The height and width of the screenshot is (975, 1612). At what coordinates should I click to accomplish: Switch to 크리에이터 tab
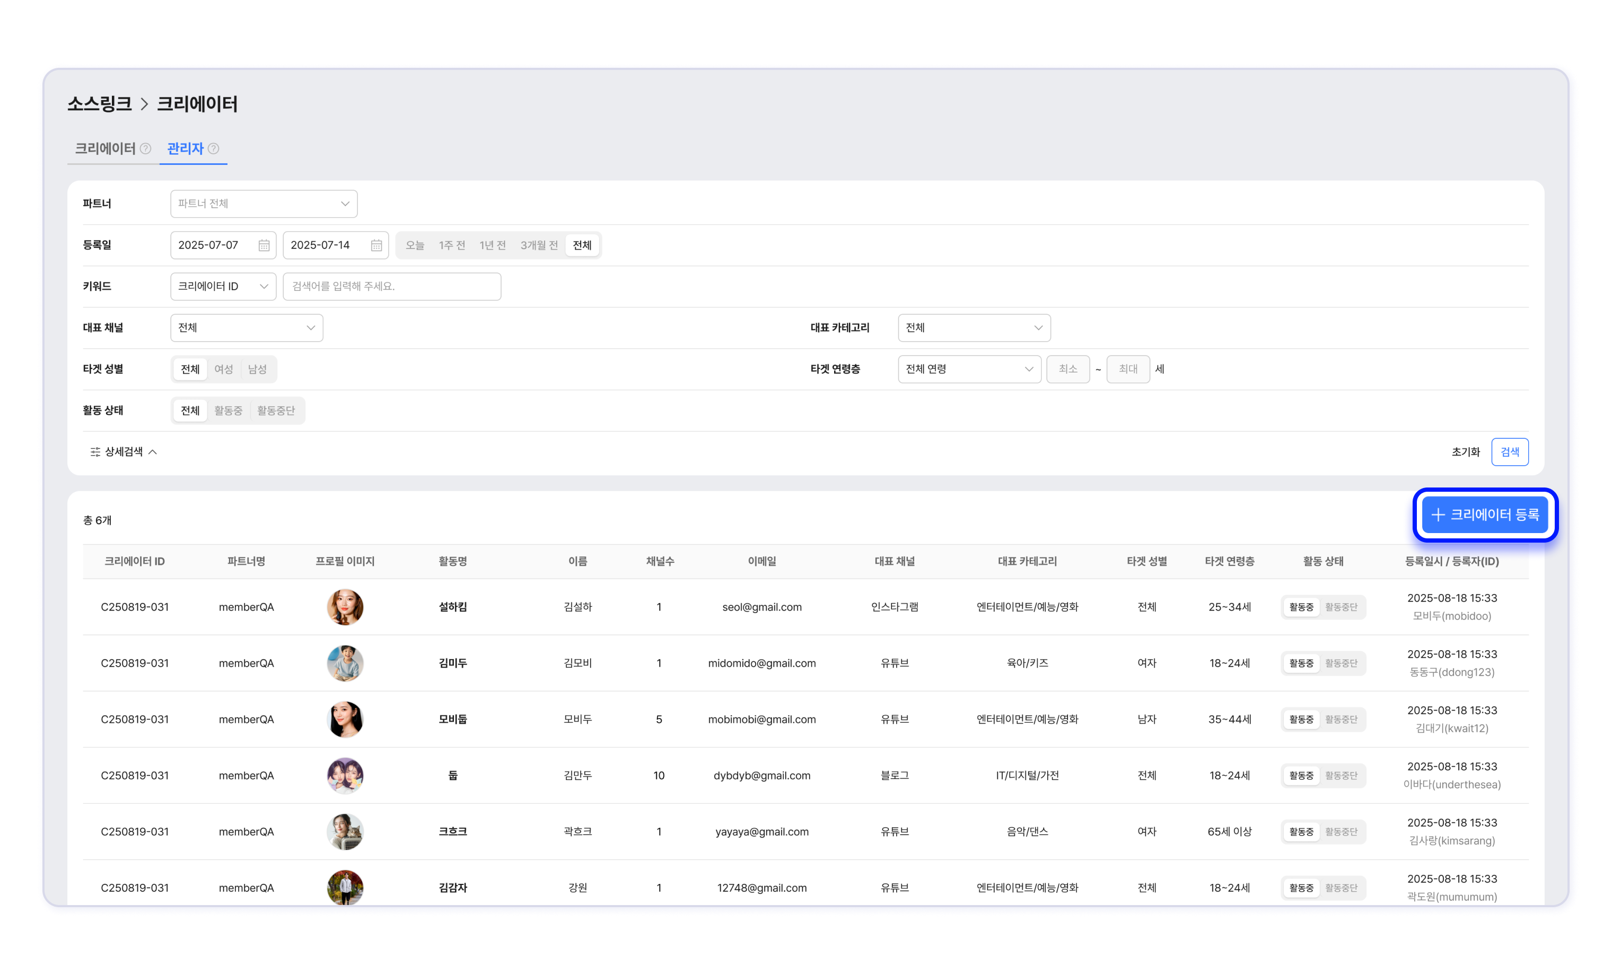click(x=104, y=148)
